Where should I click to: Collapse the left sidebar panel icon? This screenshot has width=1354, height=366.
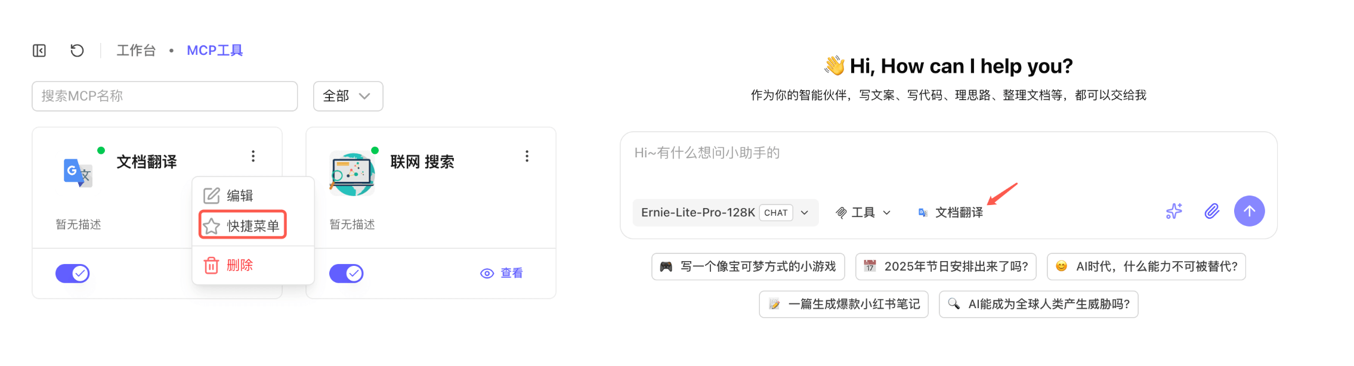pyautogui.click(x=39, y=51)
